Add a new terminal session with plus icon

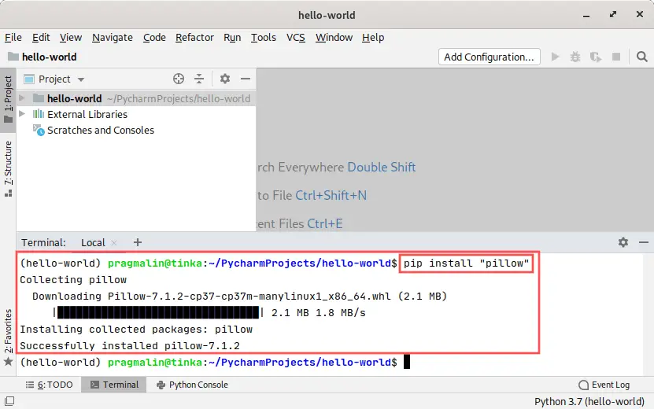click(x=138, y=242)
